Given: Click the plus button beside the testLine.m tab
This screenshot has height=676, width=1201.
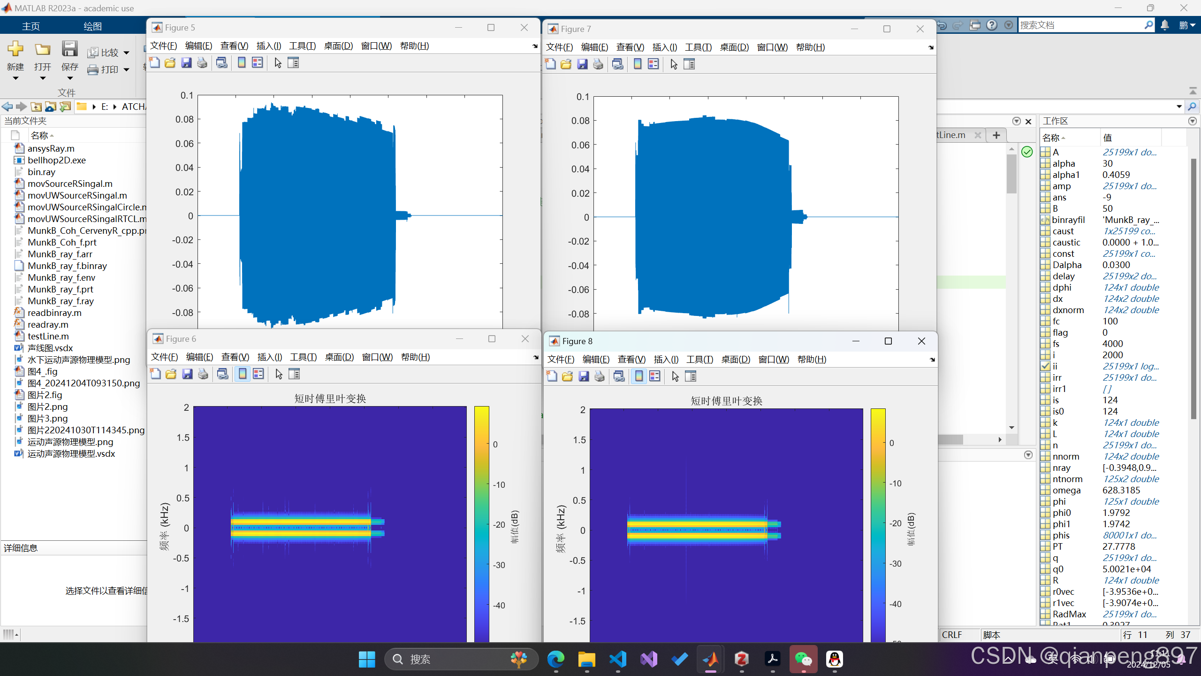Looking at the screenshot, I should (x=996, y=135).
